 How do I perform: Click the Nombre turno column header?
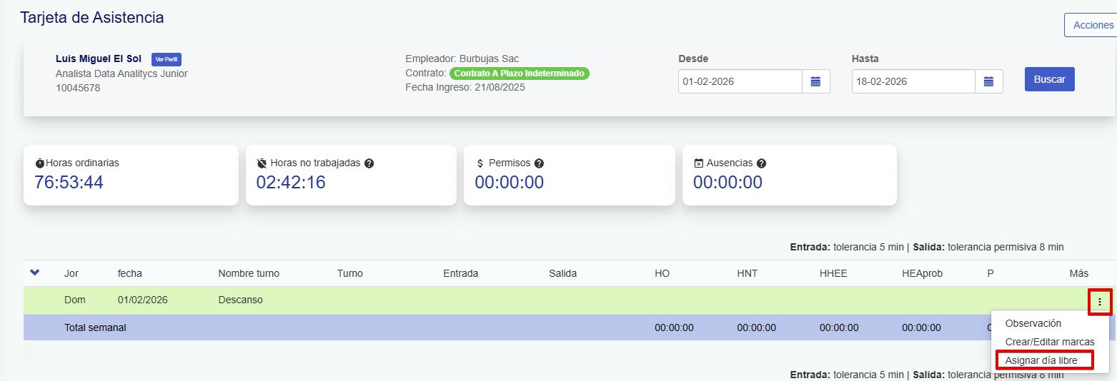pos(249,273)
